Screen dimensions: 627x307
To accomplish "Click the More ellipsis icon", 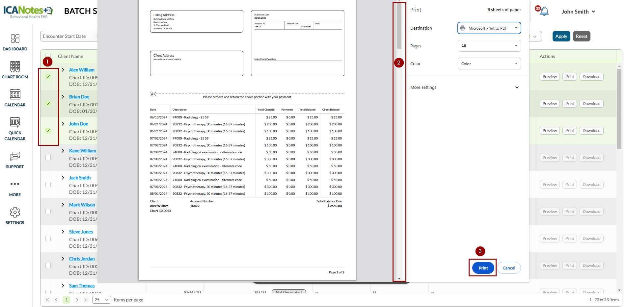I will [15, 184].
